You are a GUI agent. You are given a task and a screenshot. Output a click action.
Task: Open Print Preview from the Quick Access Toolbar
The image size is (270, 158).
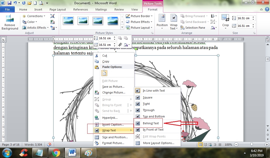point(41,3)
